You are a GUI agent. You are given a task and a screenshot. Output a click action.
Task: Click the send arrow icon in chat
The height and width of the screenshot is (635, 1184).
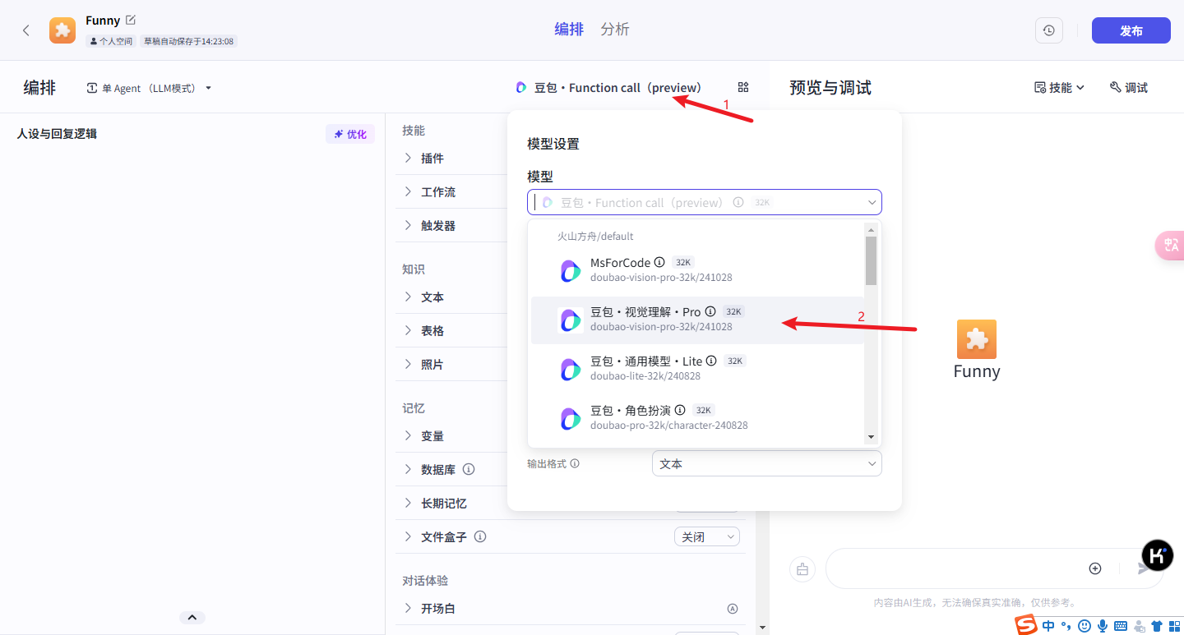(1144, 568)
